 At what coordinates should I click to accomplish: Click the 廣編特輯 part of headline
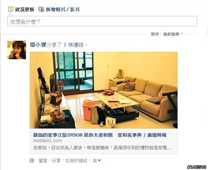point(157,135)
